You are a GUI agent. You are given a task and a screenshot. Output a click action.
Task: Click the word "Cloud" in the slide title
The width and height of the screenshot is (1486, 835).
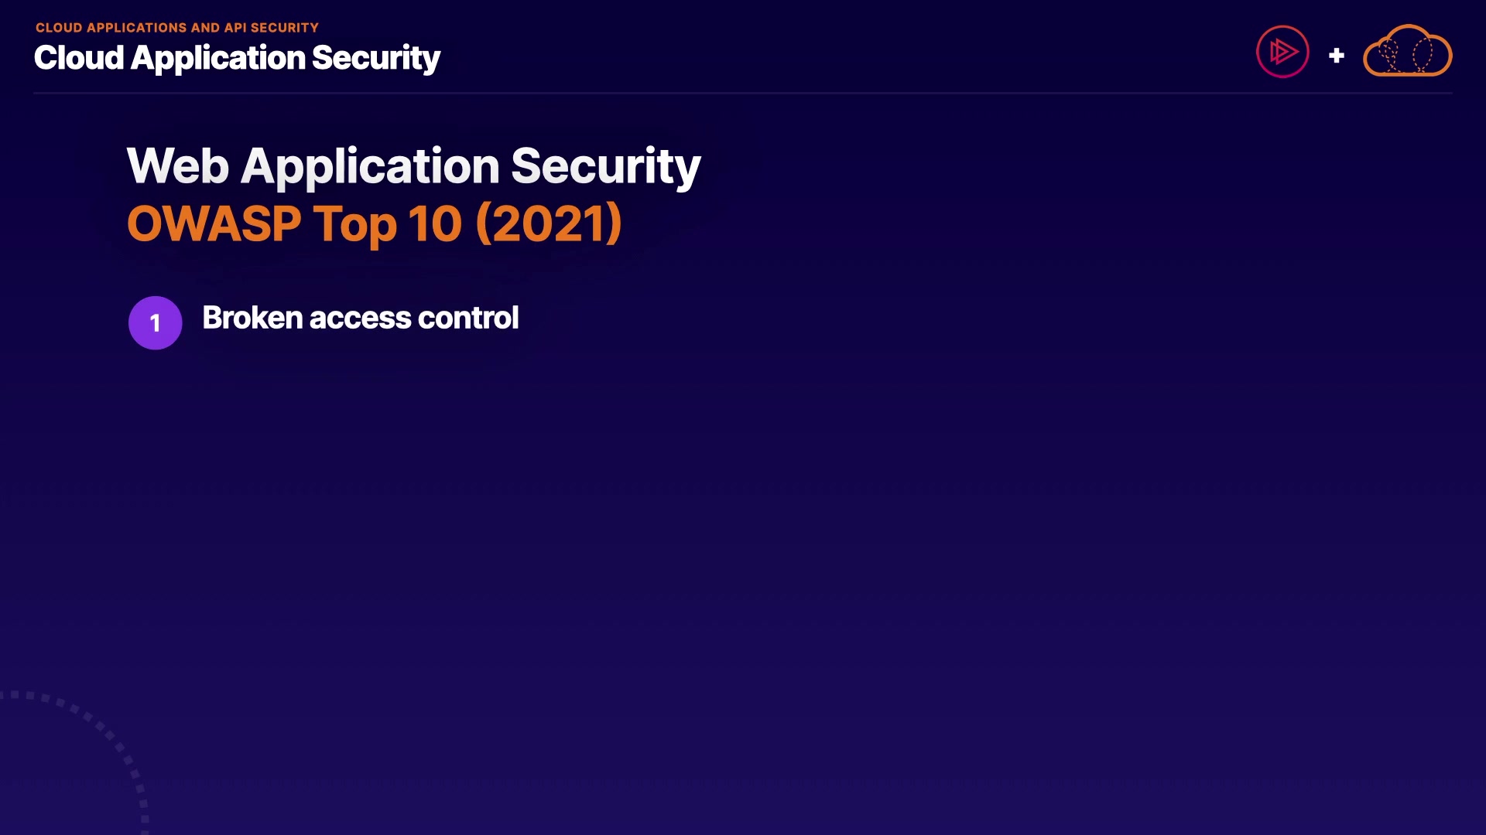click(79, 58)
